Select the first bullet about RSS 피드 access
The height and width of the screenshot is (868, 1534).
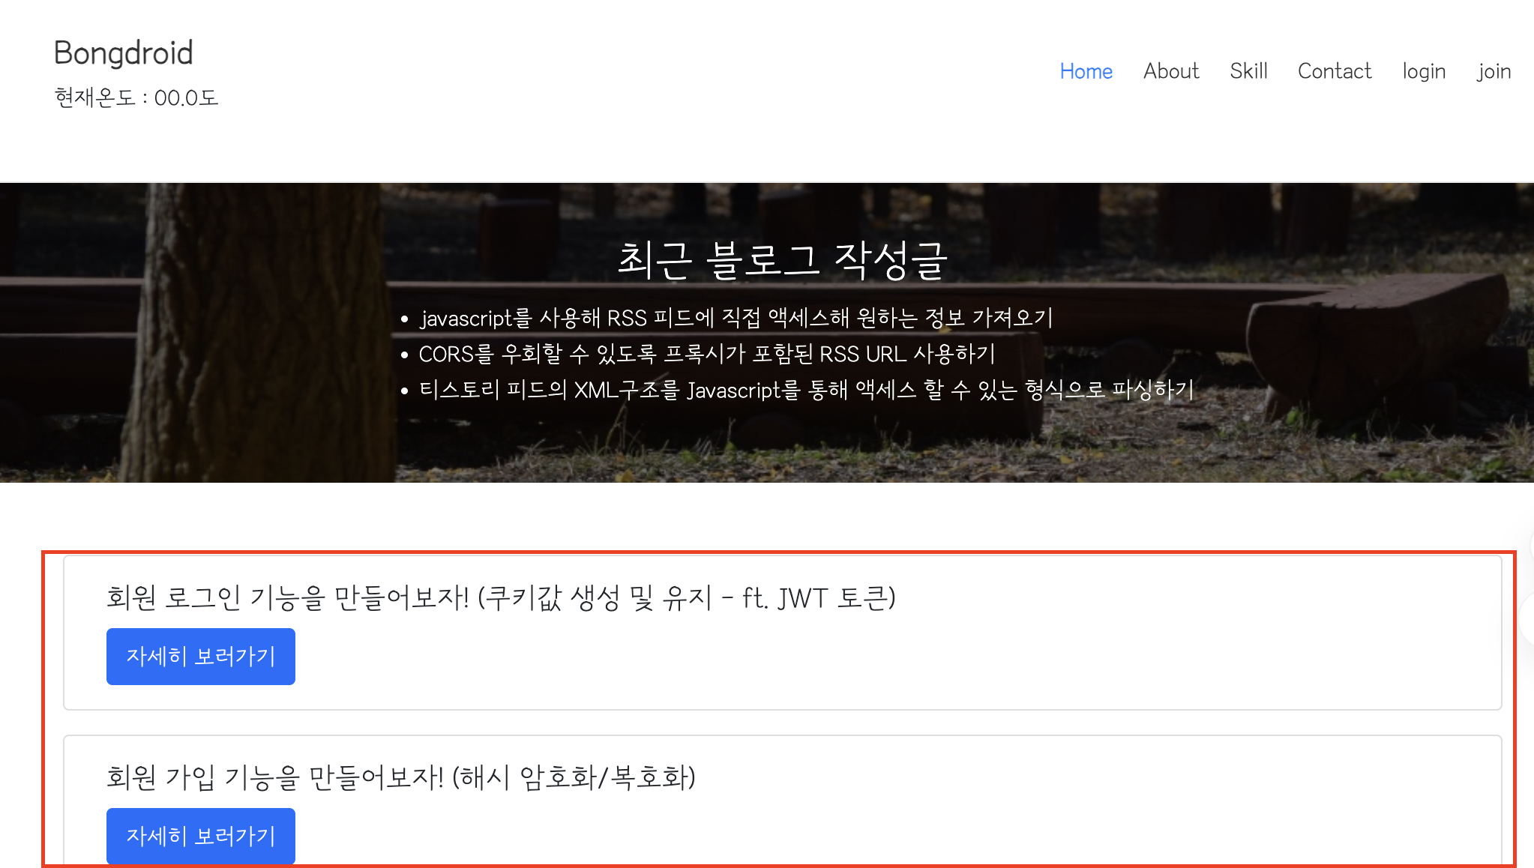tap(736, 318)
